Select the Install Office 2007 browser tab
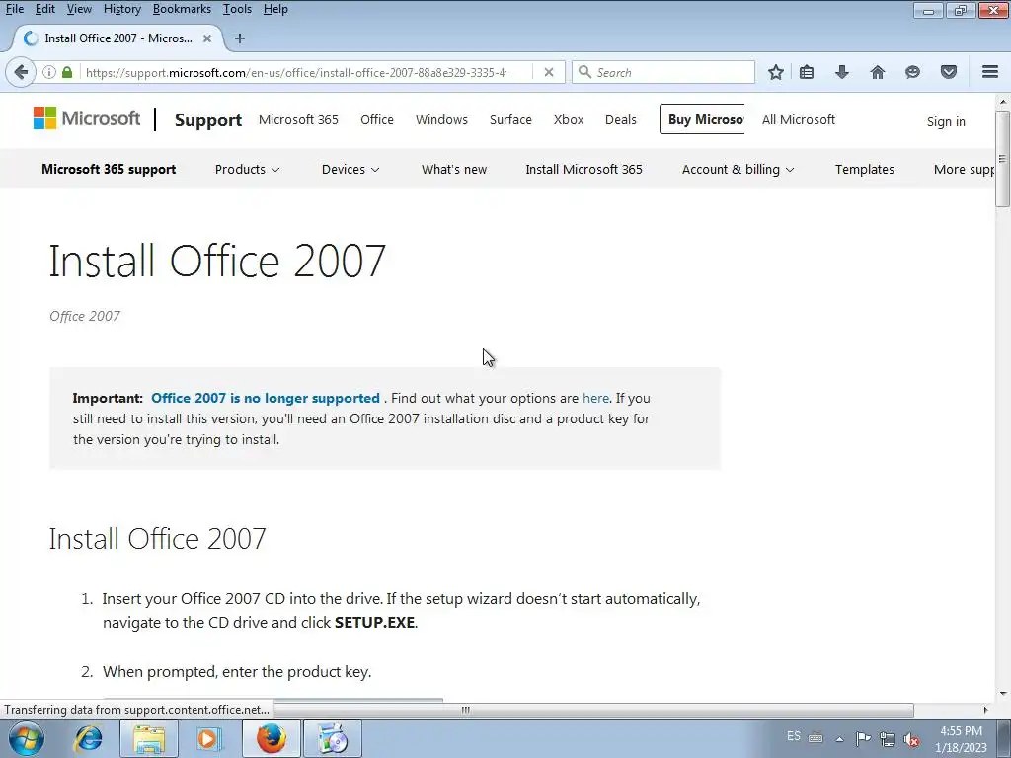The width and height of the screenshot is (1011, 758). click(118, 38)
